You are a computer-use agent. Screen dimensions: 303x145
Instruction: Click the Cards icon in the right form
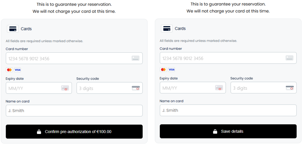pyautogui.click(x=167, y=28)
